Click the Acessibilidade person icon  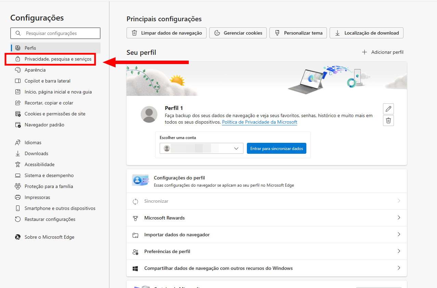point(18,164)
